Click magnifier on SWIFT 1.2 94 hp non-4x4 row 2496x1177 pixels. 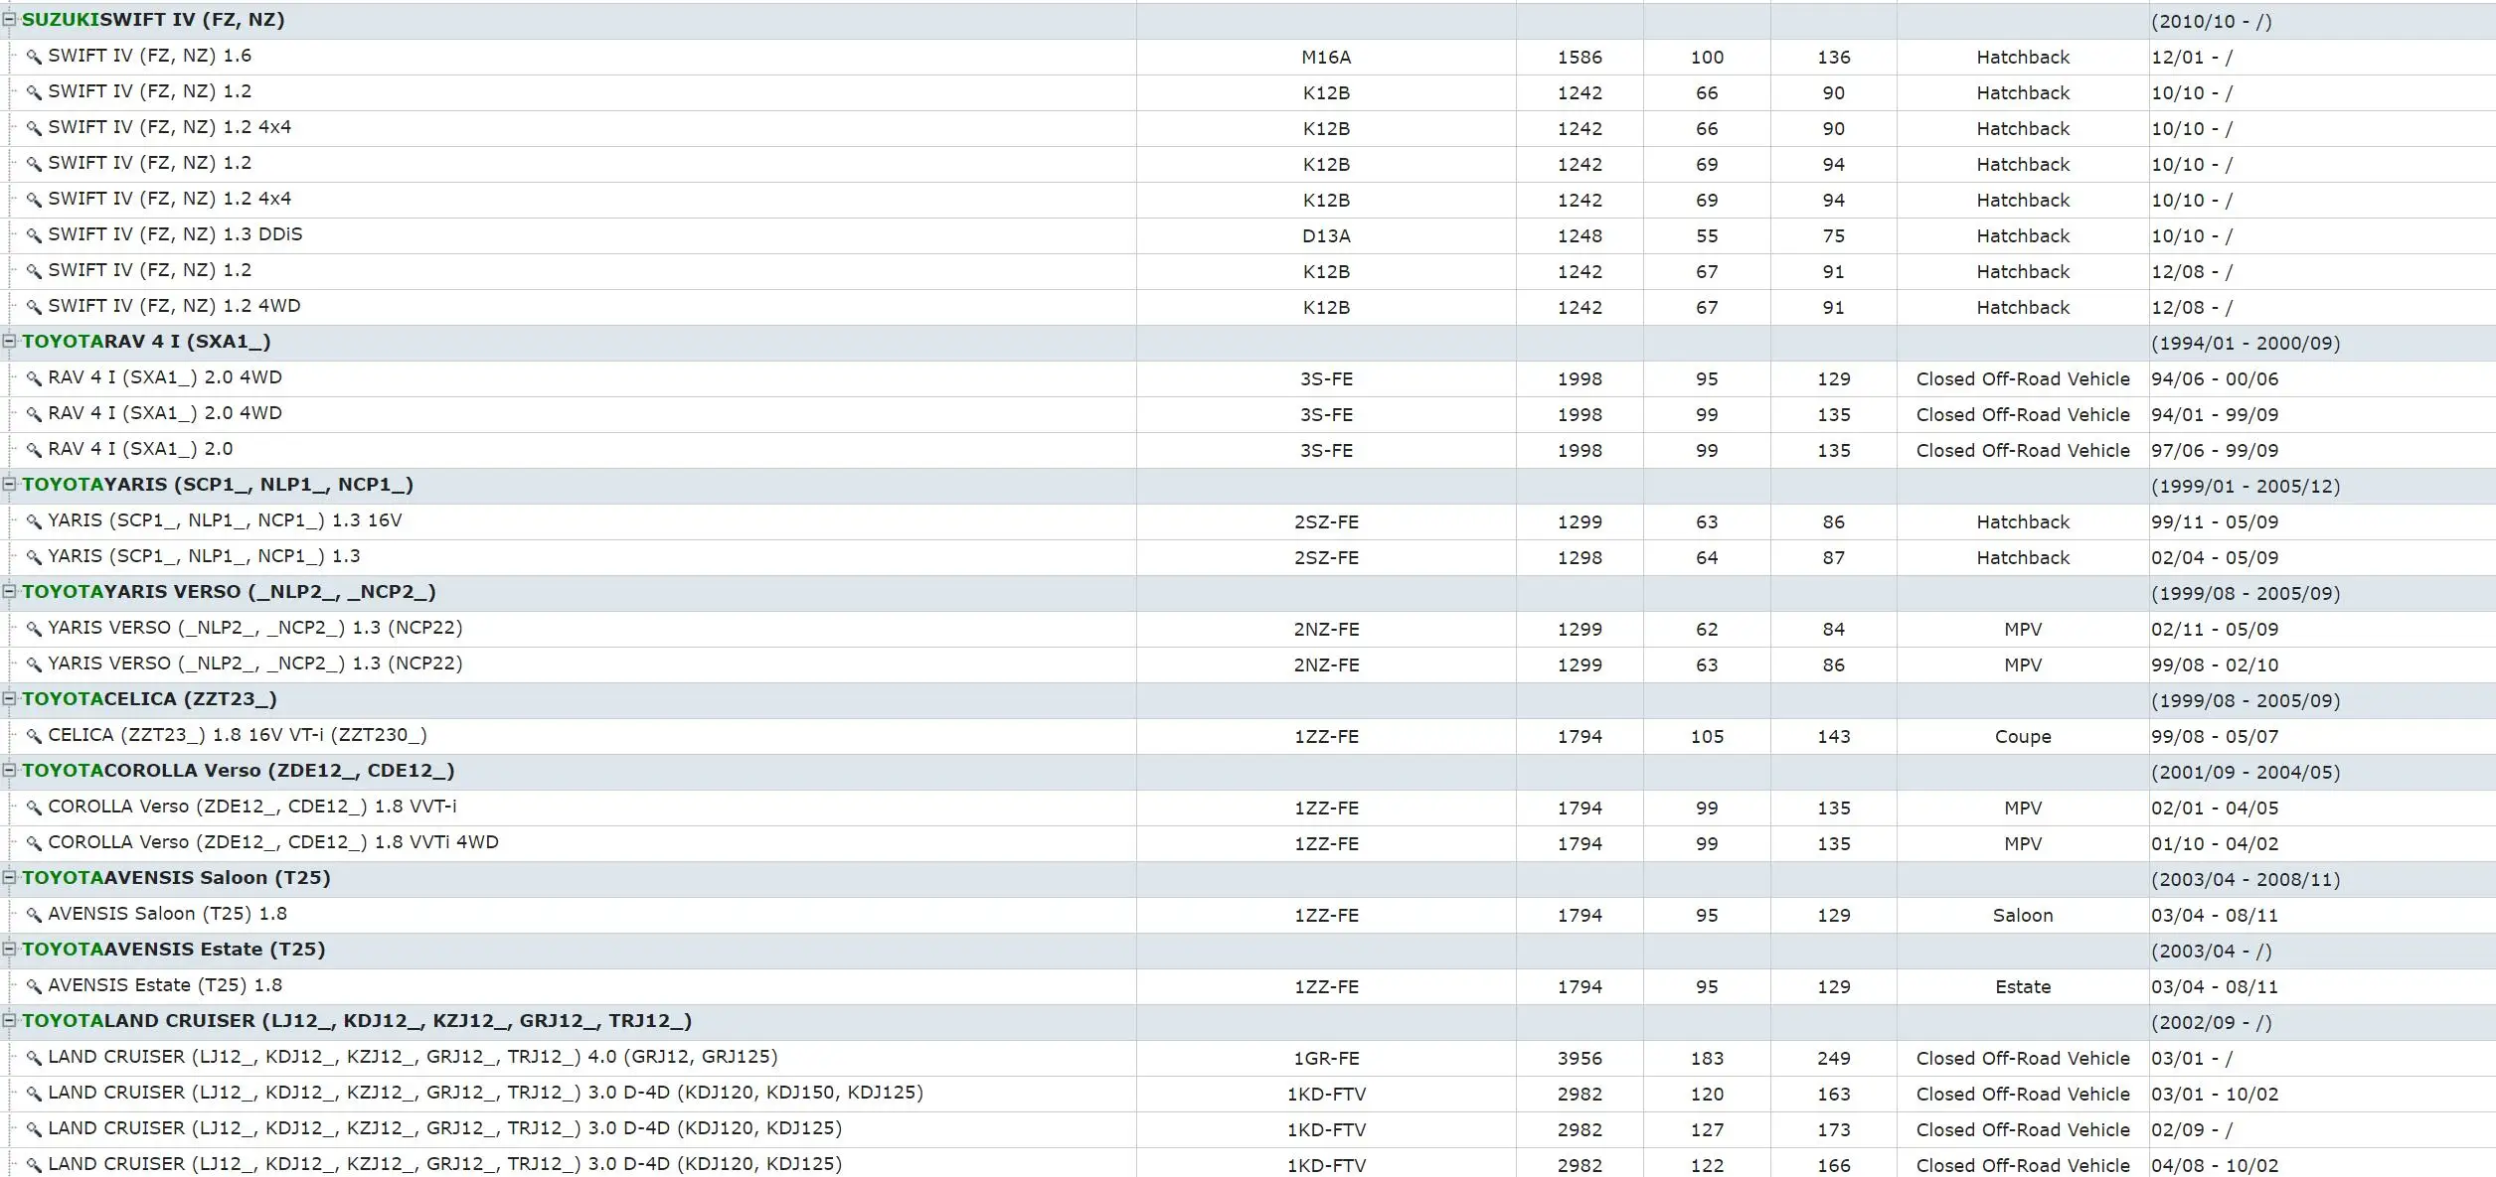[34, 165]
